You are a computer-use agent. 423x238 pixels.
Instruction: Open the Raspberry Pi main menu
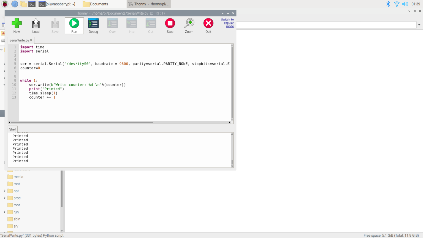click(x=5, y=4)
